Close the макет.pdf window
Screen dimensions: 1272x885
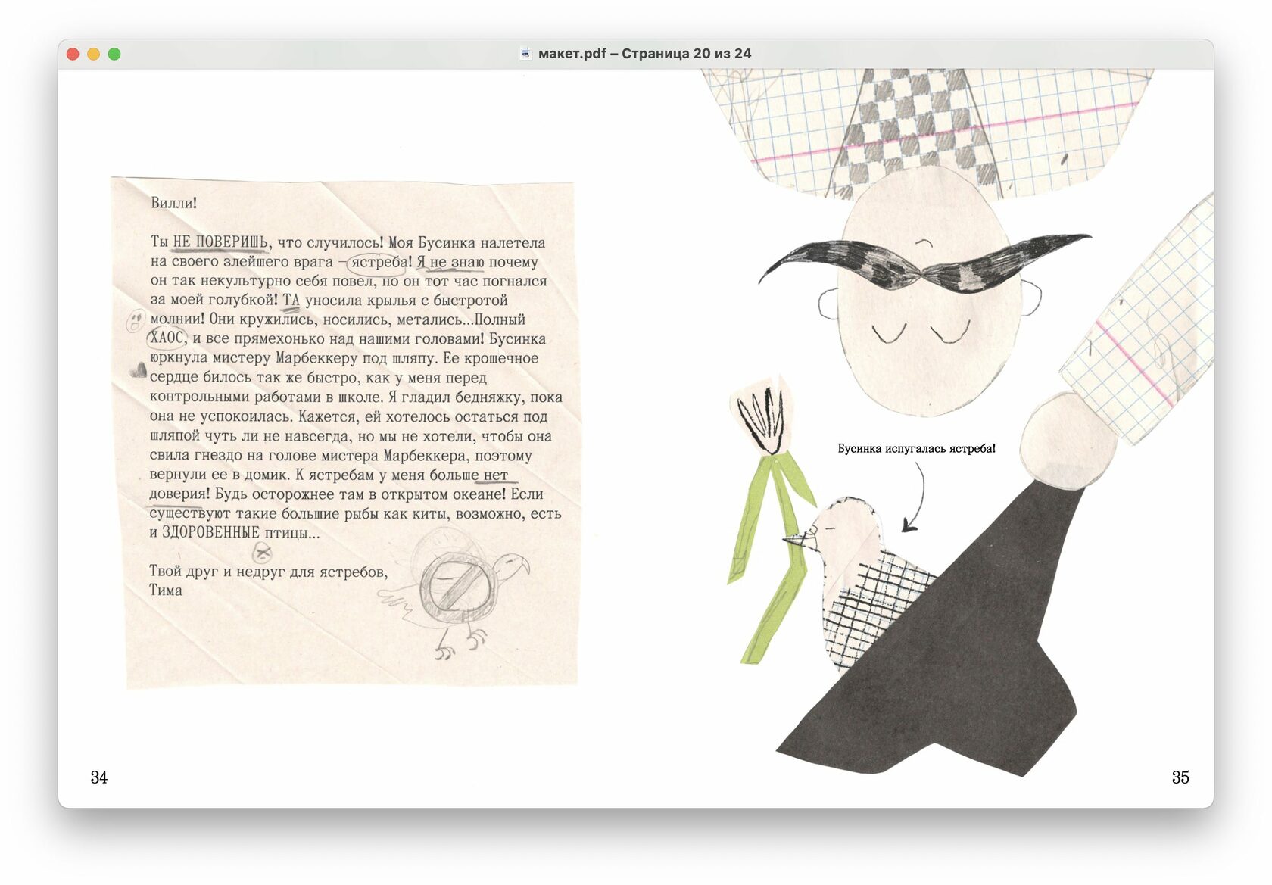[73, 54]
